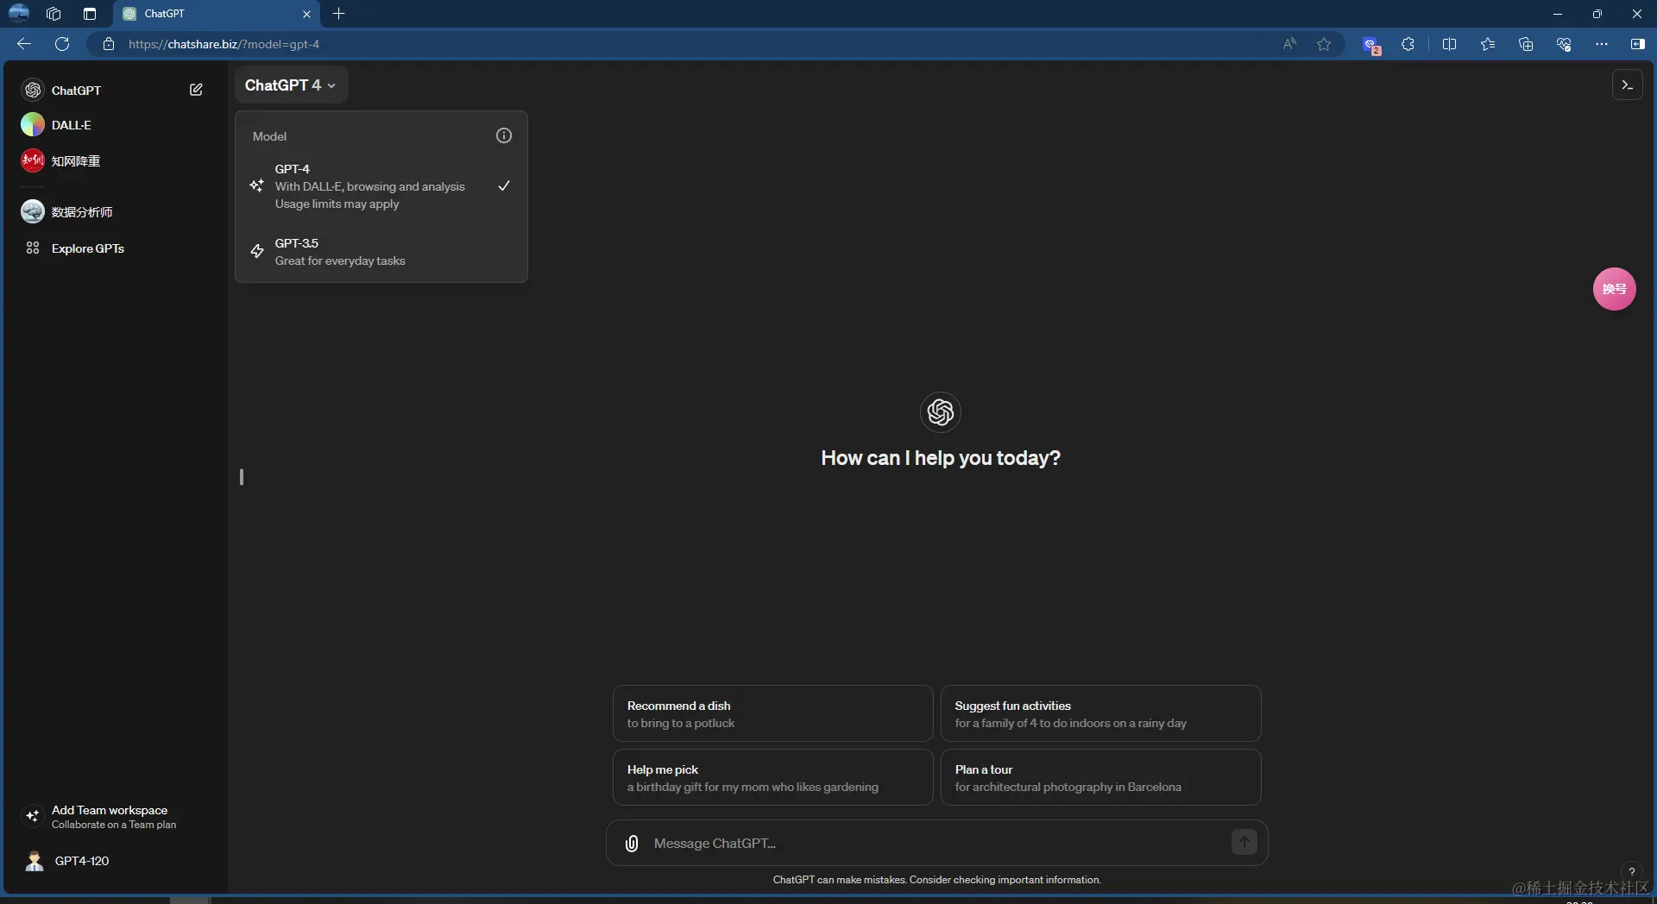Click the send message arrow button
Screen dimensions: 1657x904
1244,842
